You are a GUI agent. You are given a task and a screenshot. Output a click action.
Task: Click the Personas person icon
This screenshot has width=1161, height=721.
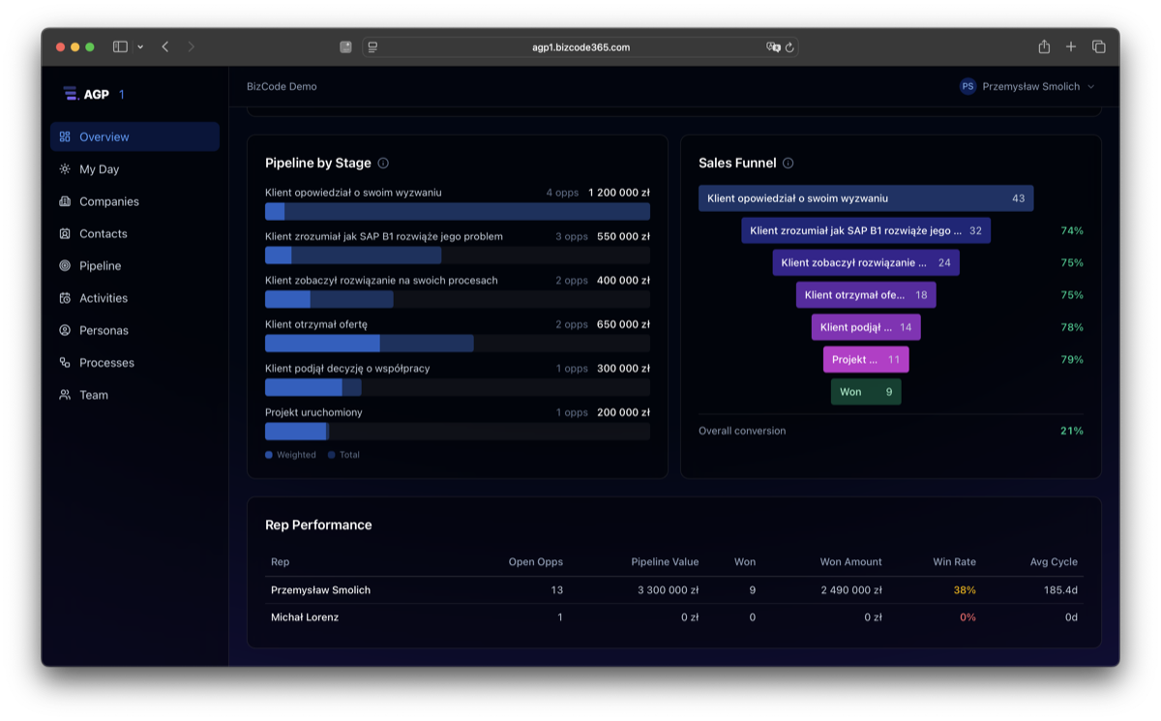64,330
